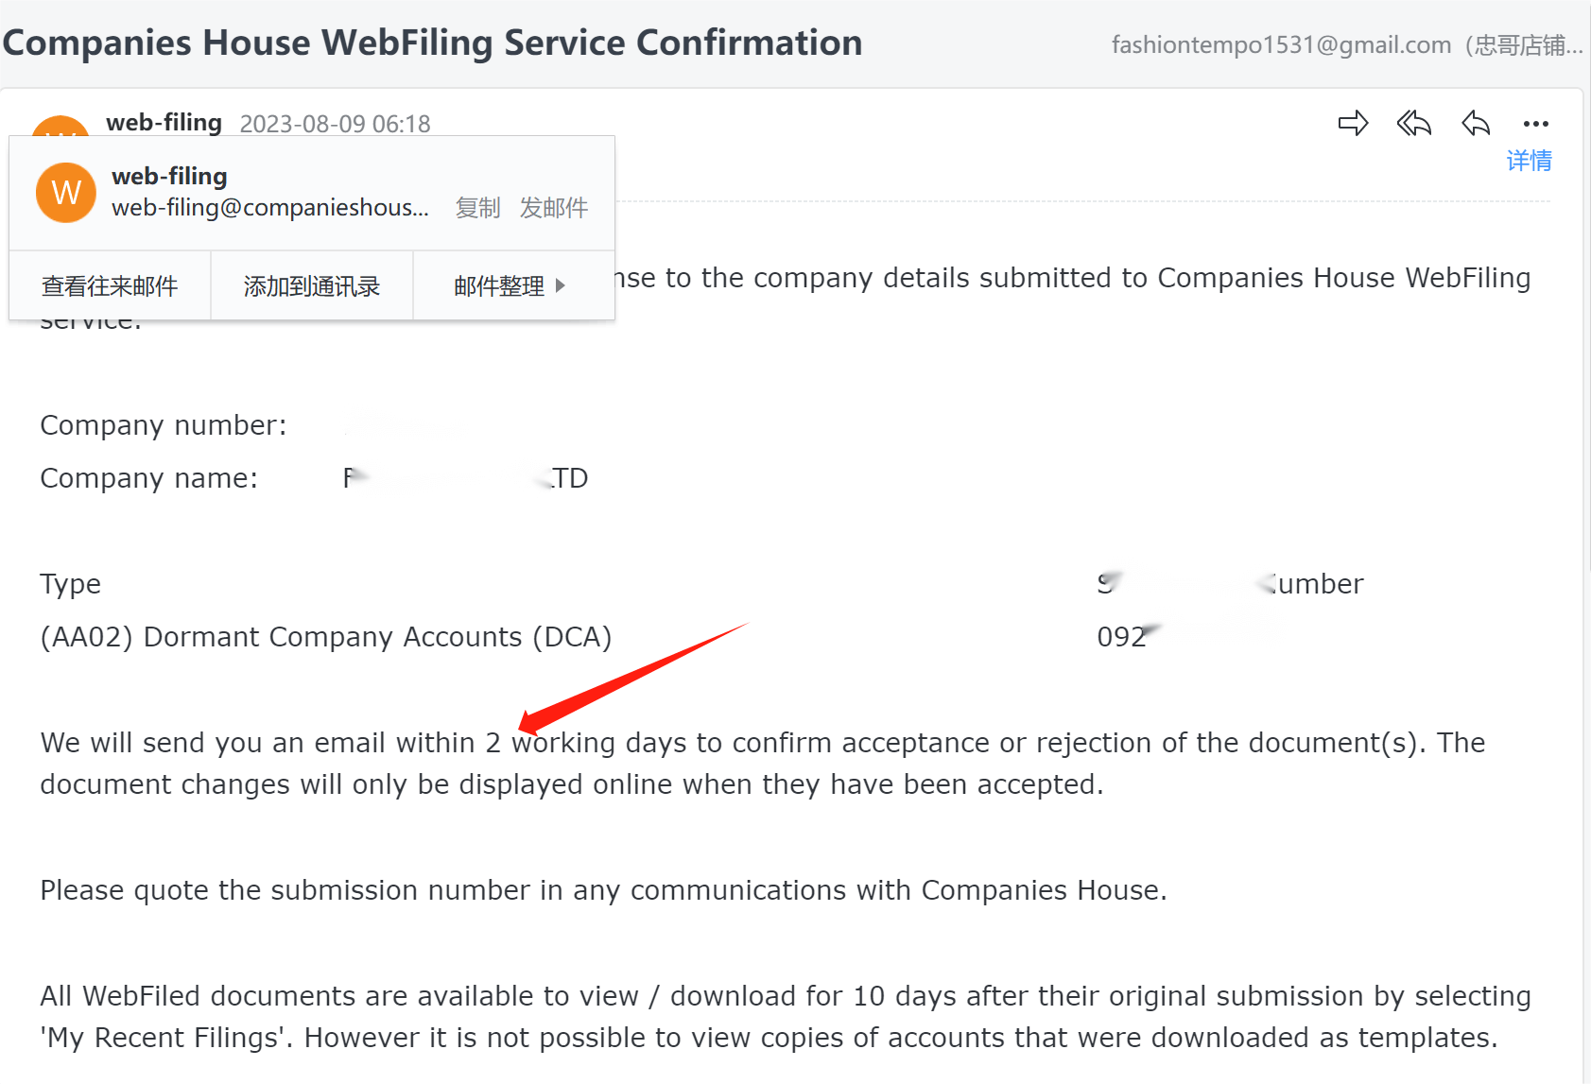1591x1084 pixels.
Task: Click the 详情 details link
Action: tap(1529, 161)
